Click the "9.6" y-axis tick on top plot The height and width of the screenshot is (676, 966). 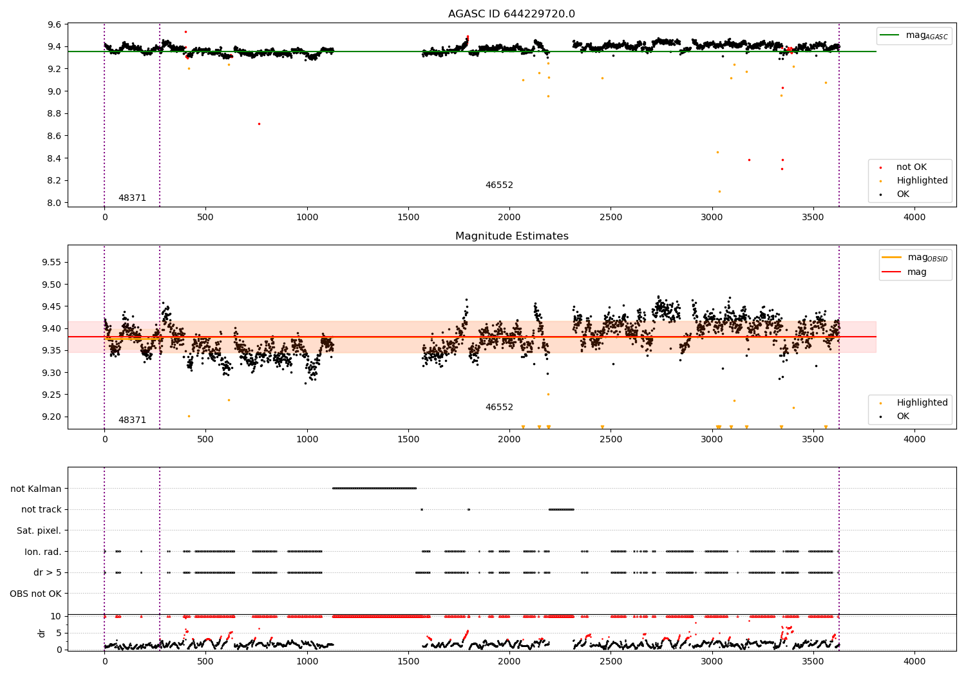click(x=54, y=24)
